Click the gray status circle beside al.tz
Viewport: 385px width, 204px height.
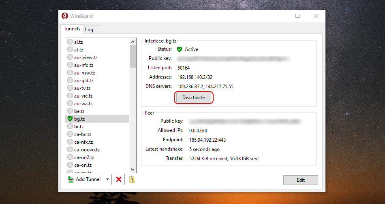[x=70, y=42]
